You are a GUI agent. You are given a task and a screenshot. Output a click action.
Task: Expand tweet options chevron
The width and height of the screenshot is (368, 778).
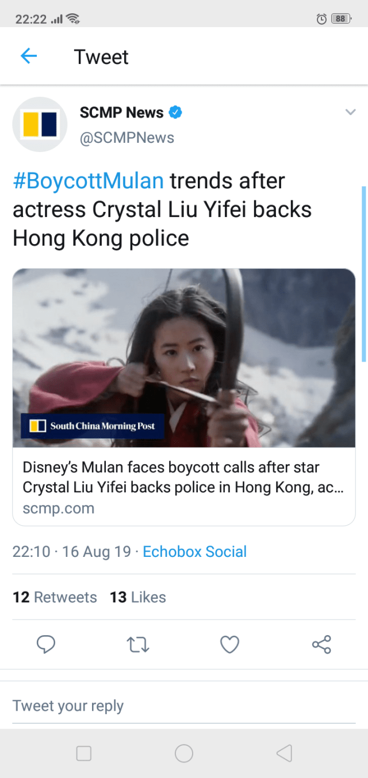[x=350, y=112]
